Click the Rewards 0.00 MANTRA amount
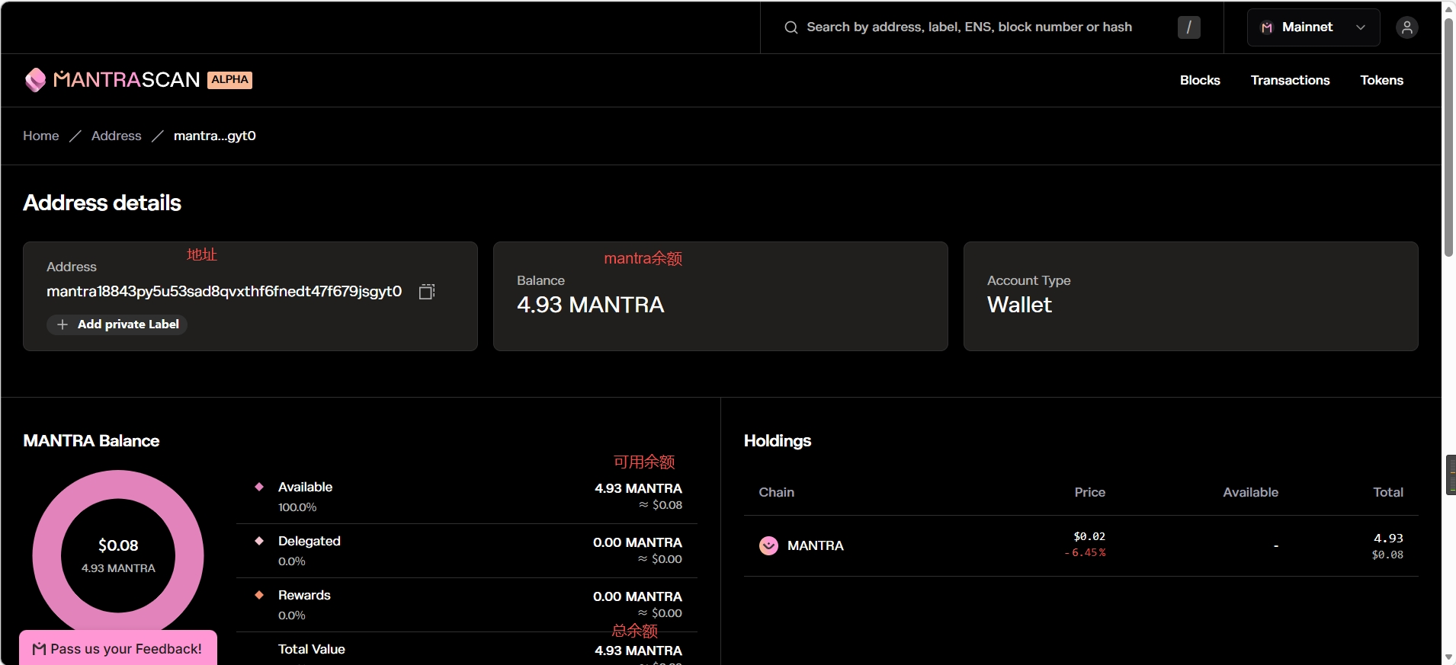 [x=637, y=596]
